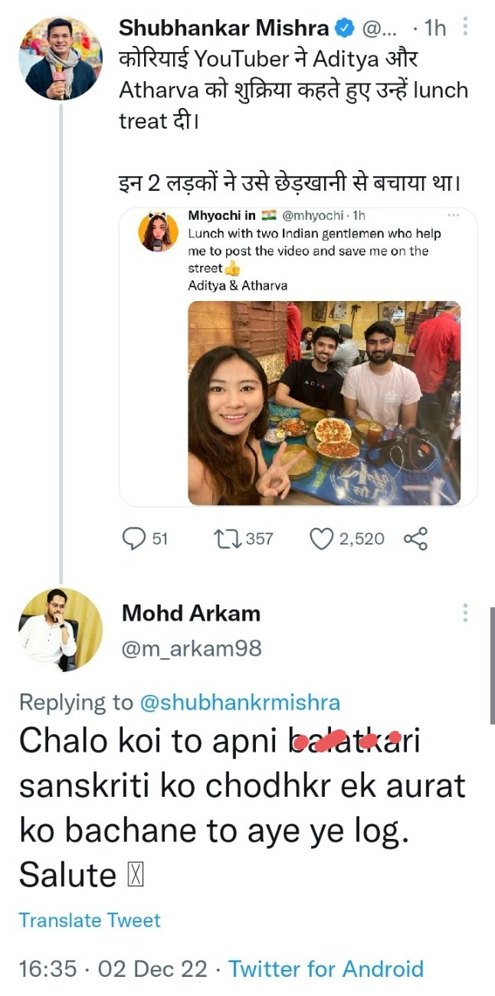The height and width of the screenshot is (996, 495).
Task: Open Shubhankar Mishra tweet's three-dot menu
Action: click(x=466, y=28)
